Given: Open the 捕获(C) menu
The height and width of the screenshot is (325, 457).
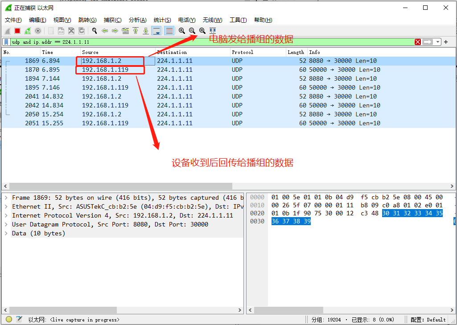Looking at the screenshot, I should pos(112,20).
